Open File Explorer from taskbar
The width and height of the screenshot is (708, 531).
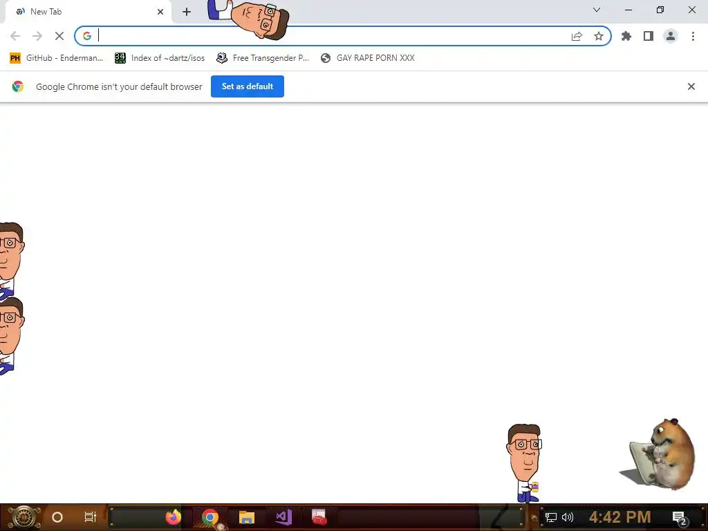pos(247,517)
